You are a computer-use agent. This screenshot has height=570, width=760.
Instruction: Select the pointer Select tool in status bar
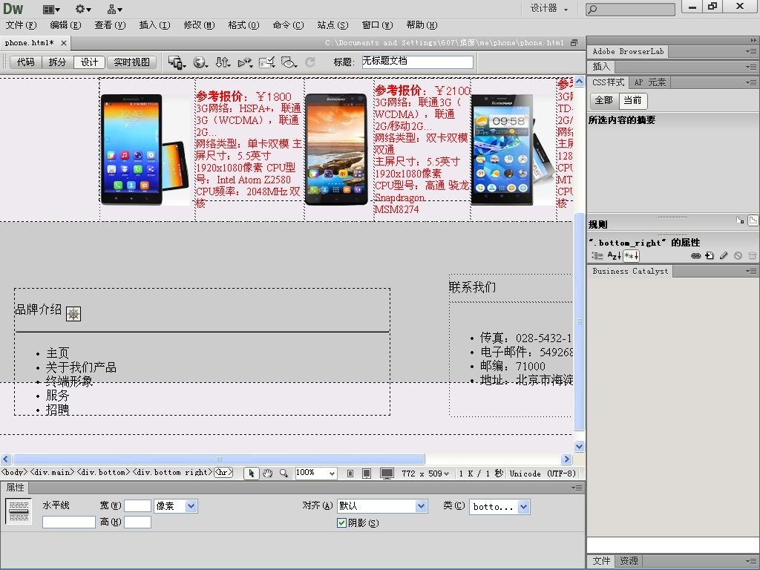coord(251,473)
